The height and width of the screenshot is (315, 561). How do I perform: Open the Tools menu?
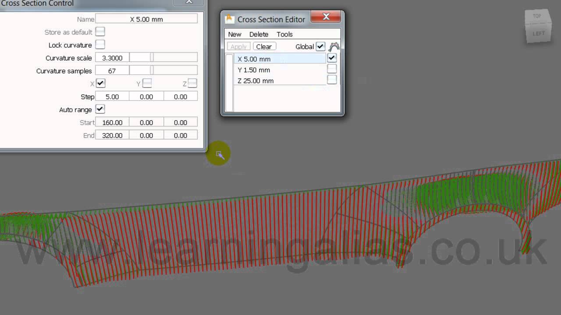[x=284, y=34]
